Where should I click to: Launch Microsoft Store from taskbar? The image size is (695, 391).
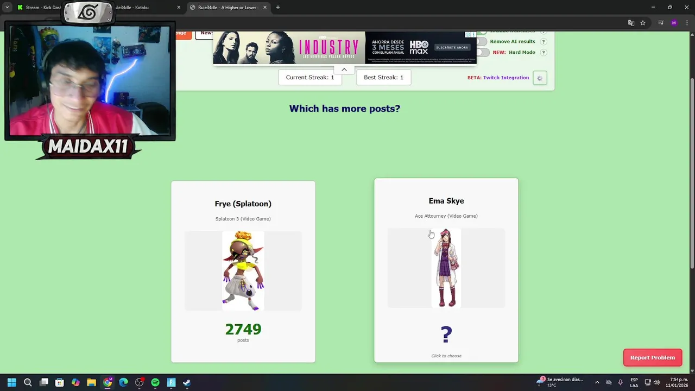pyautogui.click(x=60, y=382)
